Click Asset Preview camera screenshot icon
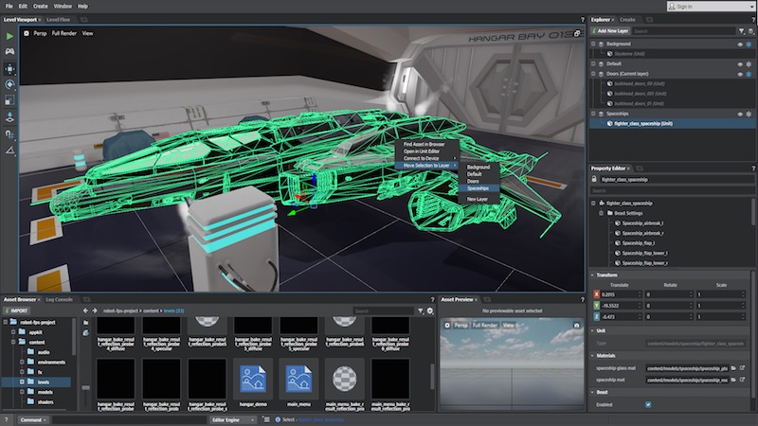This screenshot has height=426, width=758. [576, 325]
